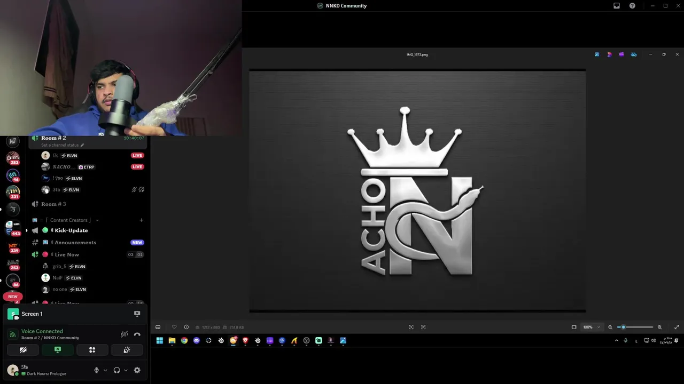
Task: Open Discord help question mark icon
Action: pos(633,6)
